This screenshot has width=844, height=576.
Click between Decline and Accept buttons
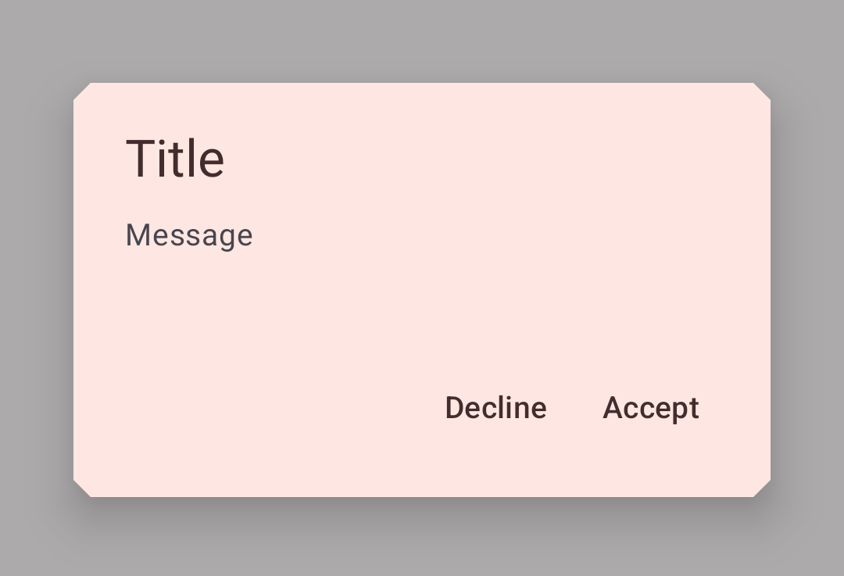tap(574, 407)
